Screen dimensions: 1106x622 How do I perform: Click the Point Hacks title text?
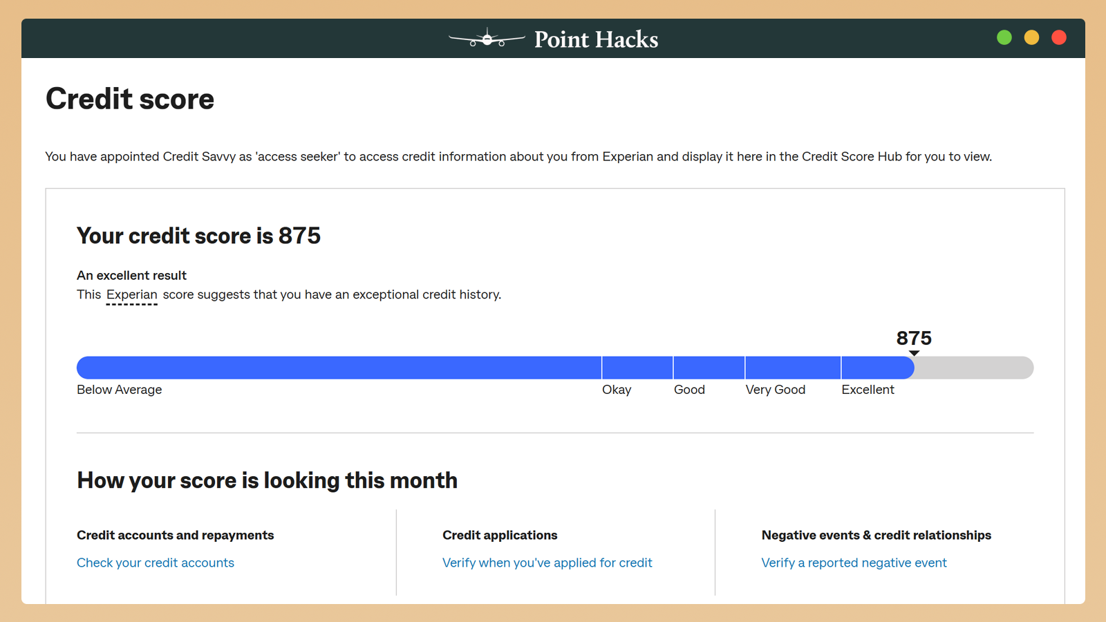(596, 39)
